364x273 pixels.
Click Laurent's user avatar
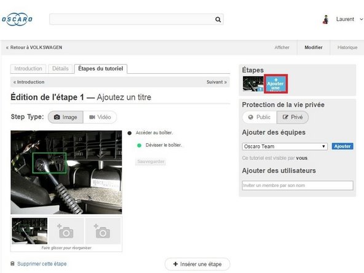pos(326,20)
